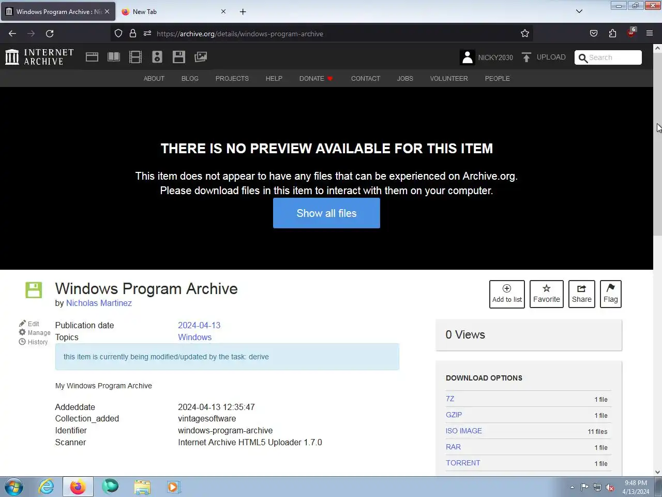662x497 pixels.
Task: Focus the Archive search field
Action: [608, 57]
